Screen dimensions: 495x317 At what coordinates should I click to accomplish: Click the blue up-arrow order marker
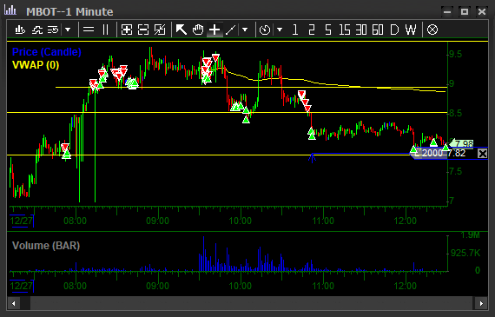point(313,158)
